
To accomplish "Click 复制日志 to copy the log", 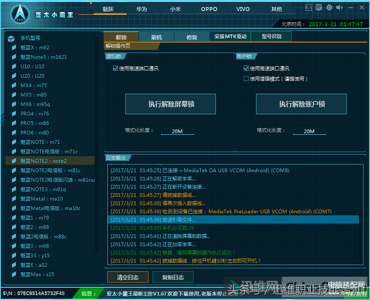I will click(x=173, y=277).
